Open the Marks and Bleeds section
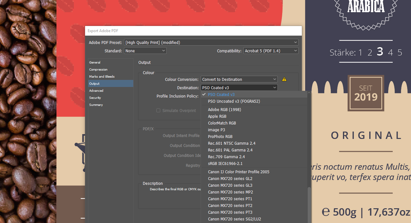The height and width of the screenshot is (223, 411). pyautogui.click(x=111, y=76)
